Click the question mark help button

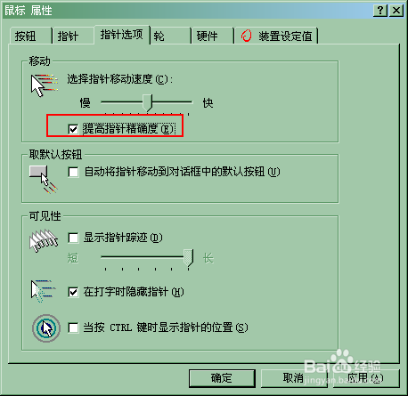(x=380, y=11)
